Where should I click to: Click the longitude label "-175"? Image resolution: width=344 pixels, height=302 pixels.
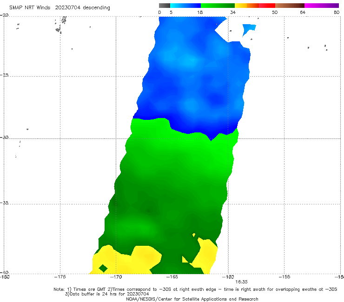60,277
